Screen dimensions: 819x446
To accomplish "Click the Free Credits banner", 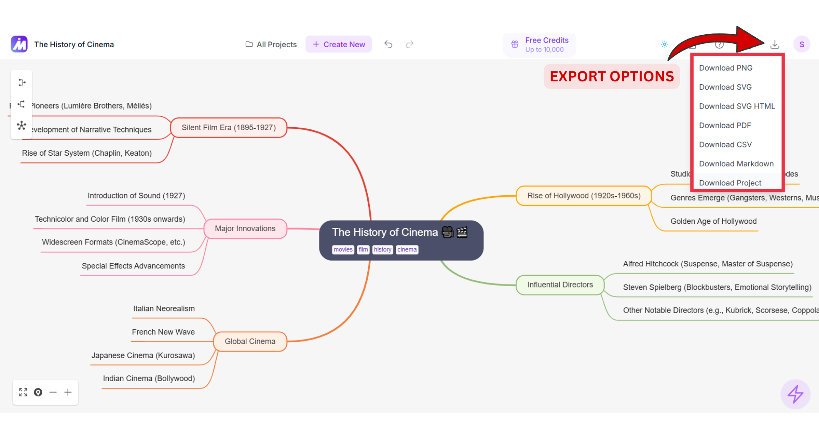I will click(x=539, y=45).
